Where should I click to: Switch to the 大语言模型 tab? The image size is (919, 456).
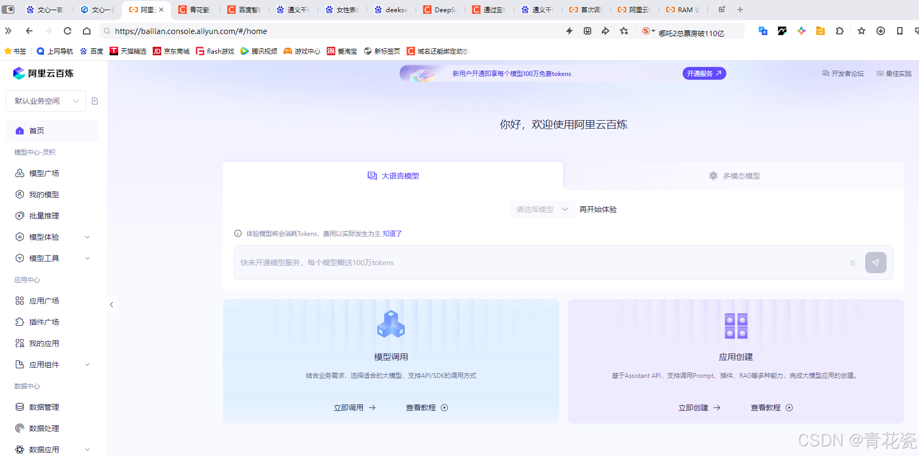coord(393,176)
